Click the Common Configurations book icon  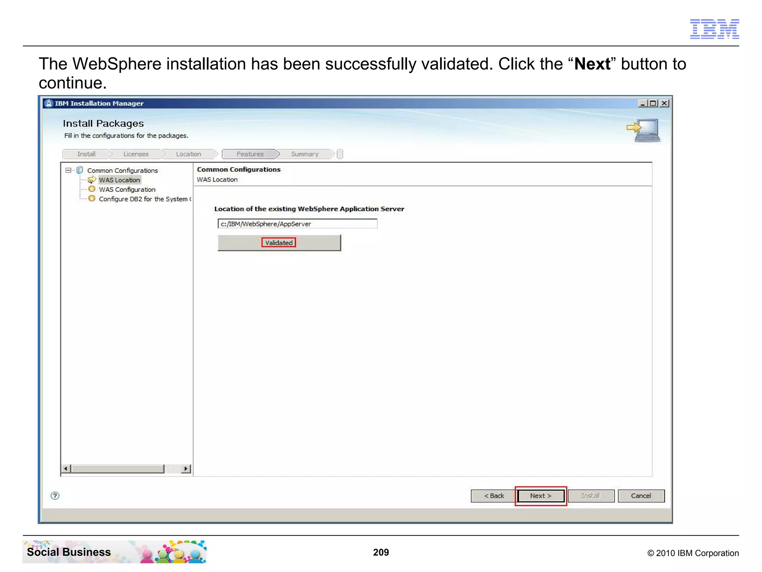coord(80,170)
